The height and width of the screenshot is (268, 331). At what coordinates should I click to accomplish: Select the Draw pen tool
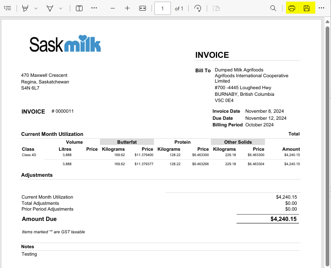(x=50, y=8)
